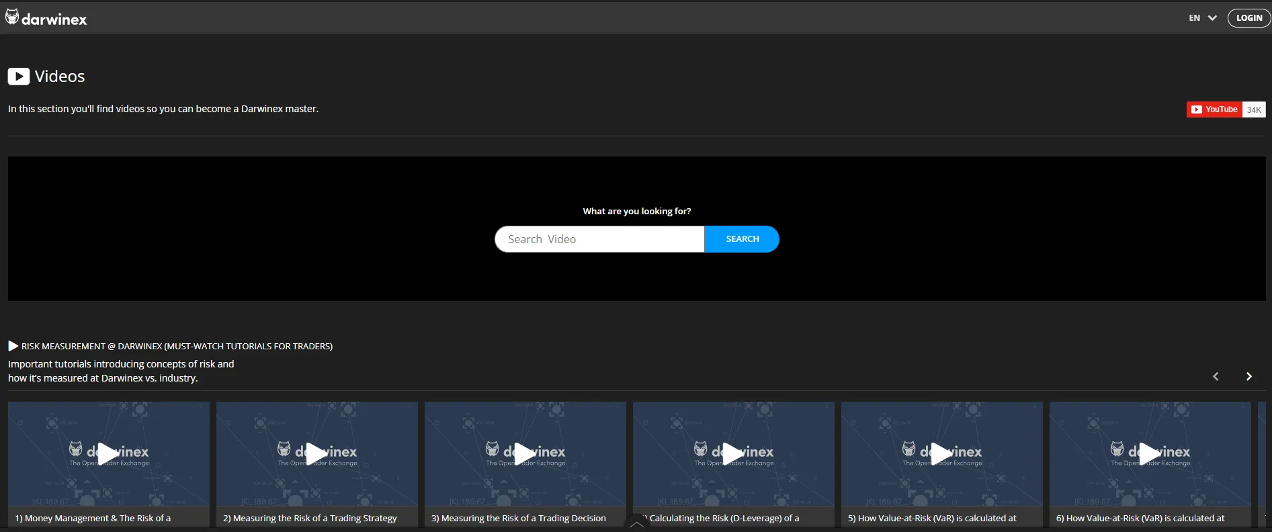1272x532 pixels.
Task: Click title '2) Measuring the Risk of a Trading Strategy'
Action: 310,519
